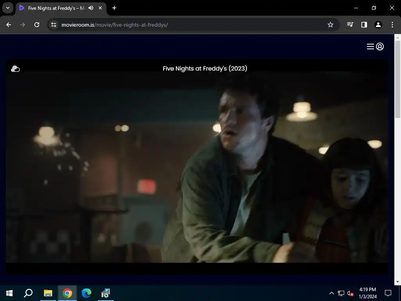Open a new browser tab
The image size is (401, 301).
(x=114, y=8)
